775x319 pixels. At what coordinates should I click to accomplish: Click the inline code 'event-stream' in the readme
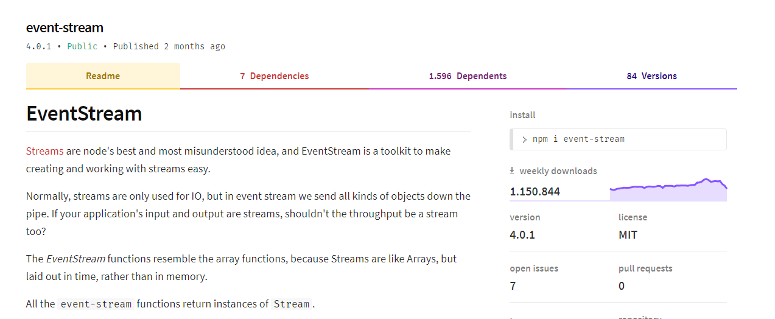tap(96, 304)
